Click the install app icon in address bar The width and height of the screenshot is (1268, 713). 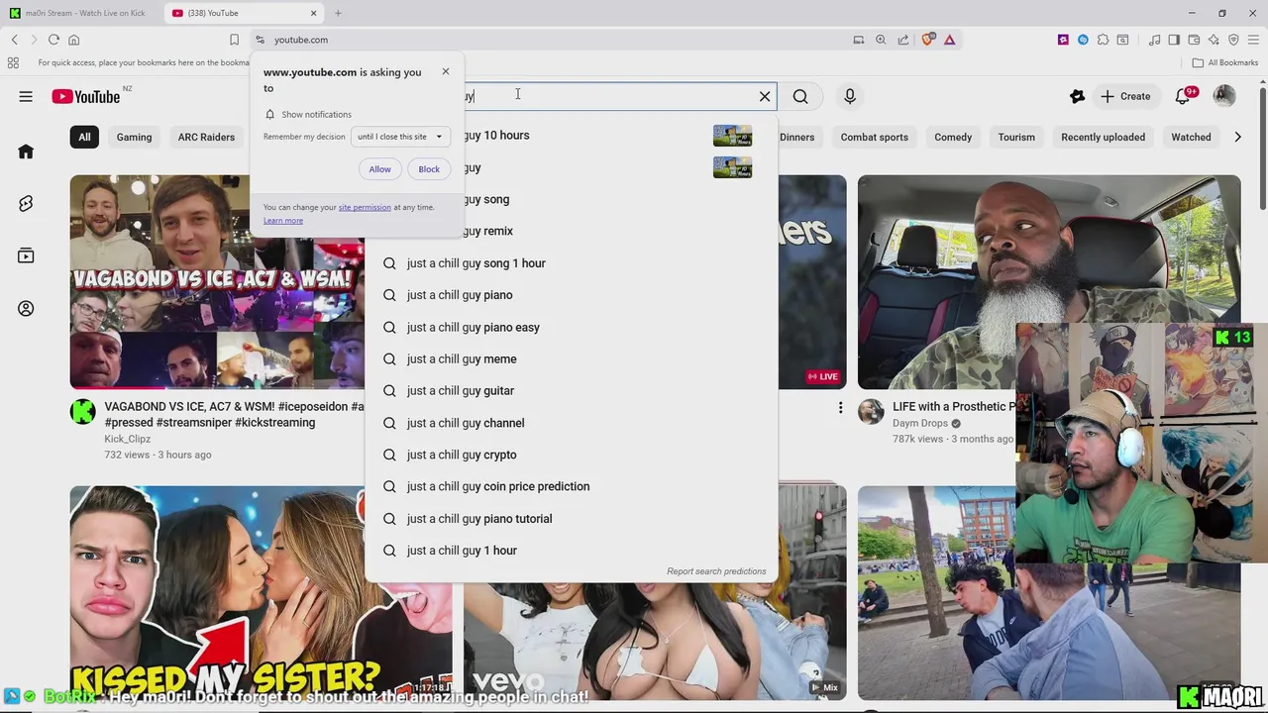[x=859, y=40]
